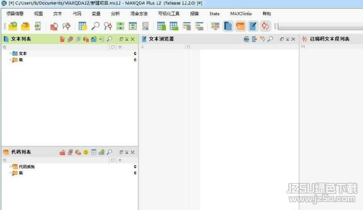The image size is (363, 210).
Task: Undock the 文本列表 panel
Action: (x=121, y=39)
